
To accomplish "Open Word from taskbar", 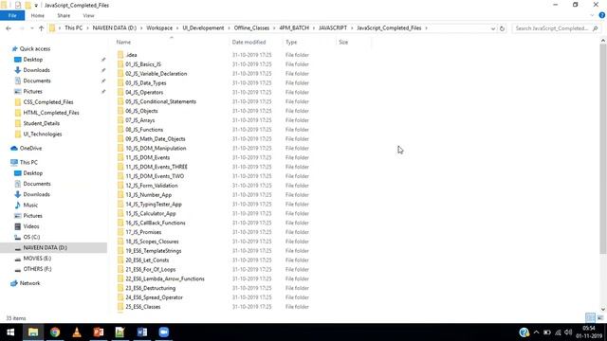I will 141,332.
